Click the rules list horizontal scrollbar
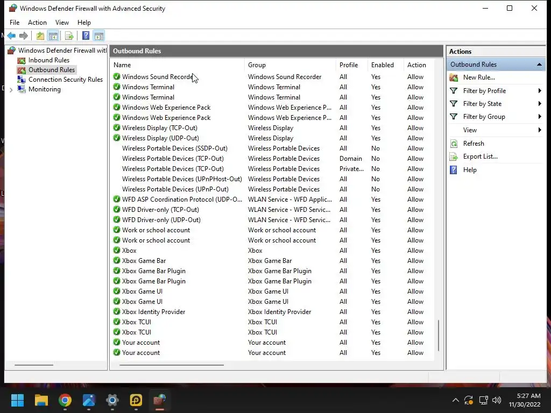The width and height of the screenshot is (551, 413). pyautogui.click(x=172, y=365)
